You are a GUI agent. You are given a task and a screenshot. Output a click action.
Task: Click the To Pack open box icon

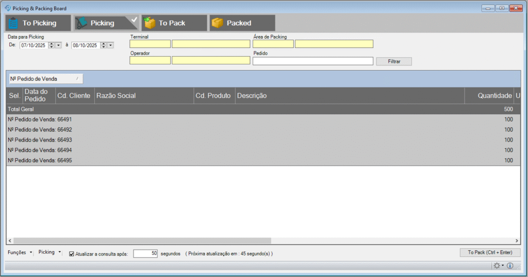pos(150,23)
